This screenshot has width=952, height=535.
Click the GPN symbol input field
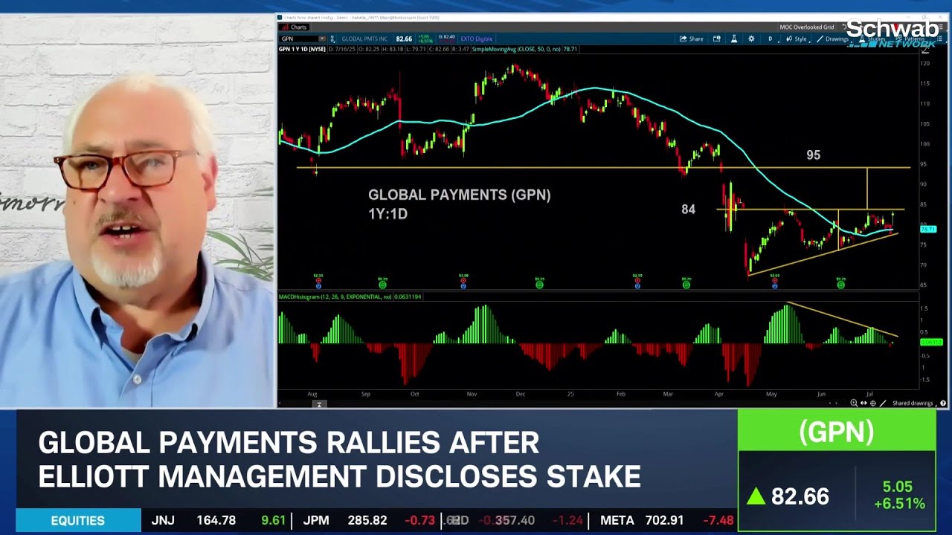(298, 39)
